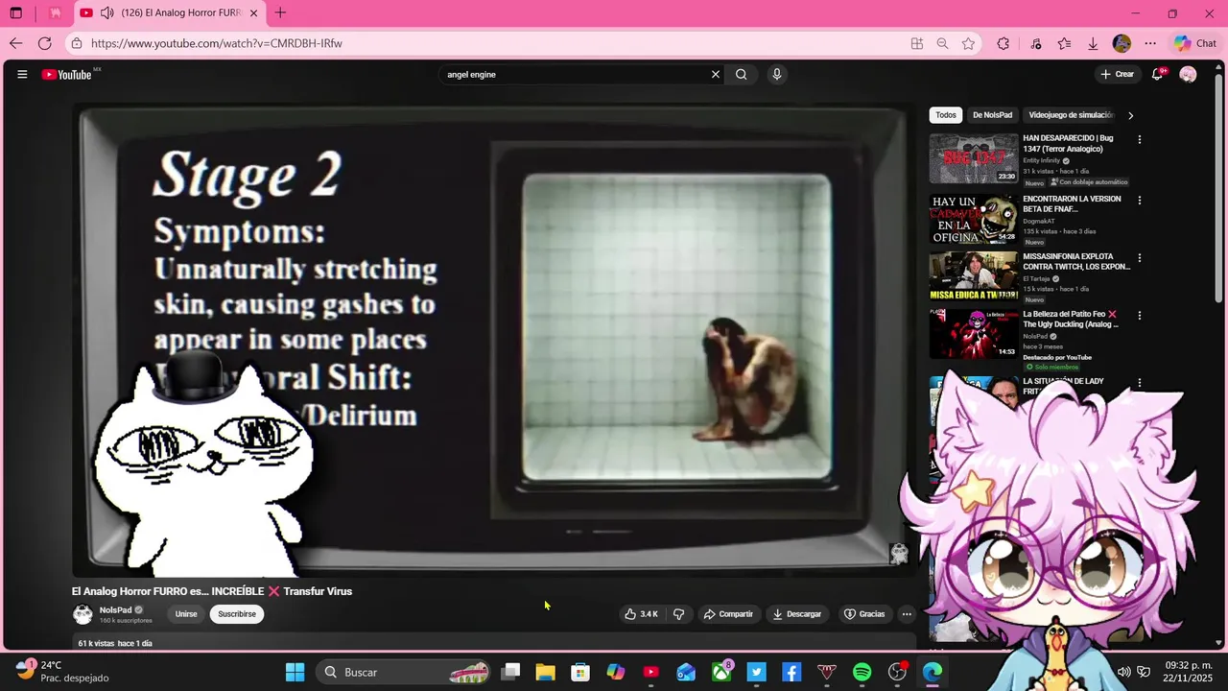The height and width of the screenshot is (691, 1228).
Task: Click the Unirse membership button
Action: click(186, 614)
